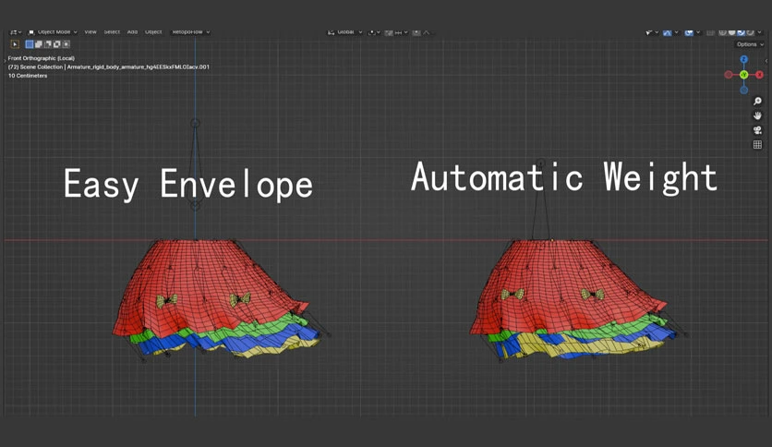
Task: Click the negative Z axis gizmo ball
Action: click(x=744, y=91)
